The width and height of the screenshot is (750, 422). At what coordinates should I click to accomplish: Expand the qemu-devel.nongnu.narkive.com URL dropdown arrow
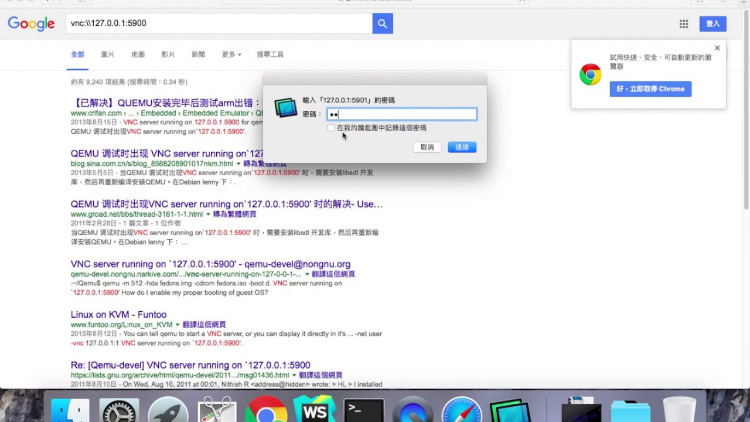307,274
